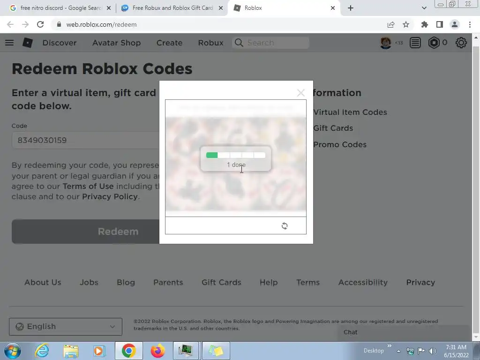Switch to Free Robux and Roblox Gift Card tab
The width and height of the screenshot is (480, 360).
click(172, 8)
